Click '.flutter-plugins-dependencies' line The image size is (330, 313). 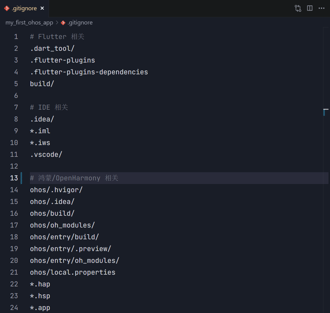point(89,72)
